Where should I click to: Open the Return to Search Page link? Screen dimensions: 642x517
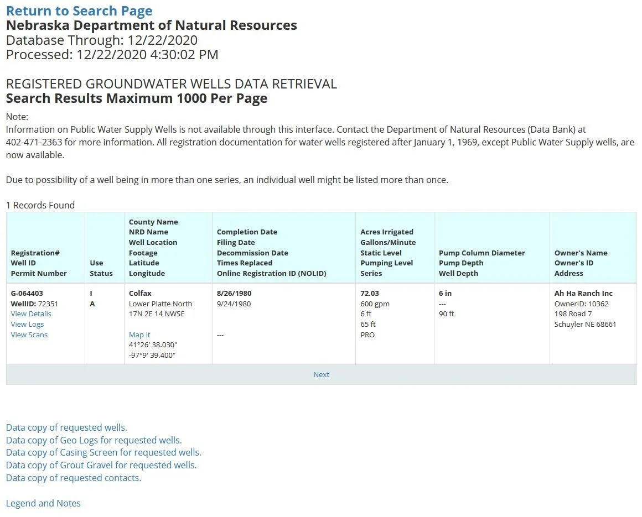(x=79, y=11)
